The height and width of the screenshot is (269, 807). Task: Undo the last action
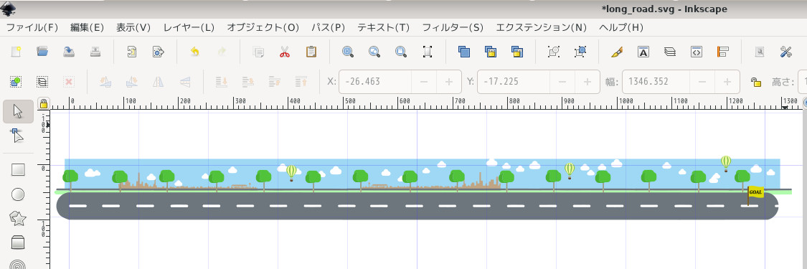(194, 52)
